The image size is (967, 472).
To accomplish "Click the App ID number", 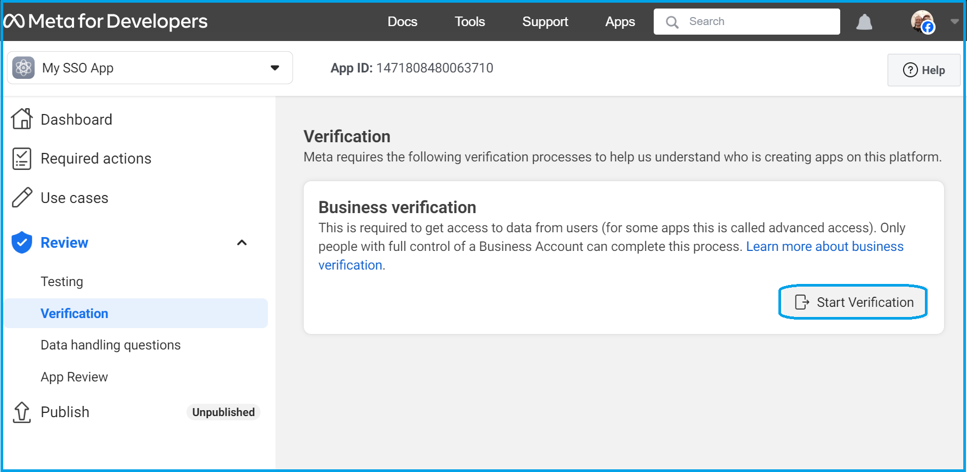I will 435,68.
